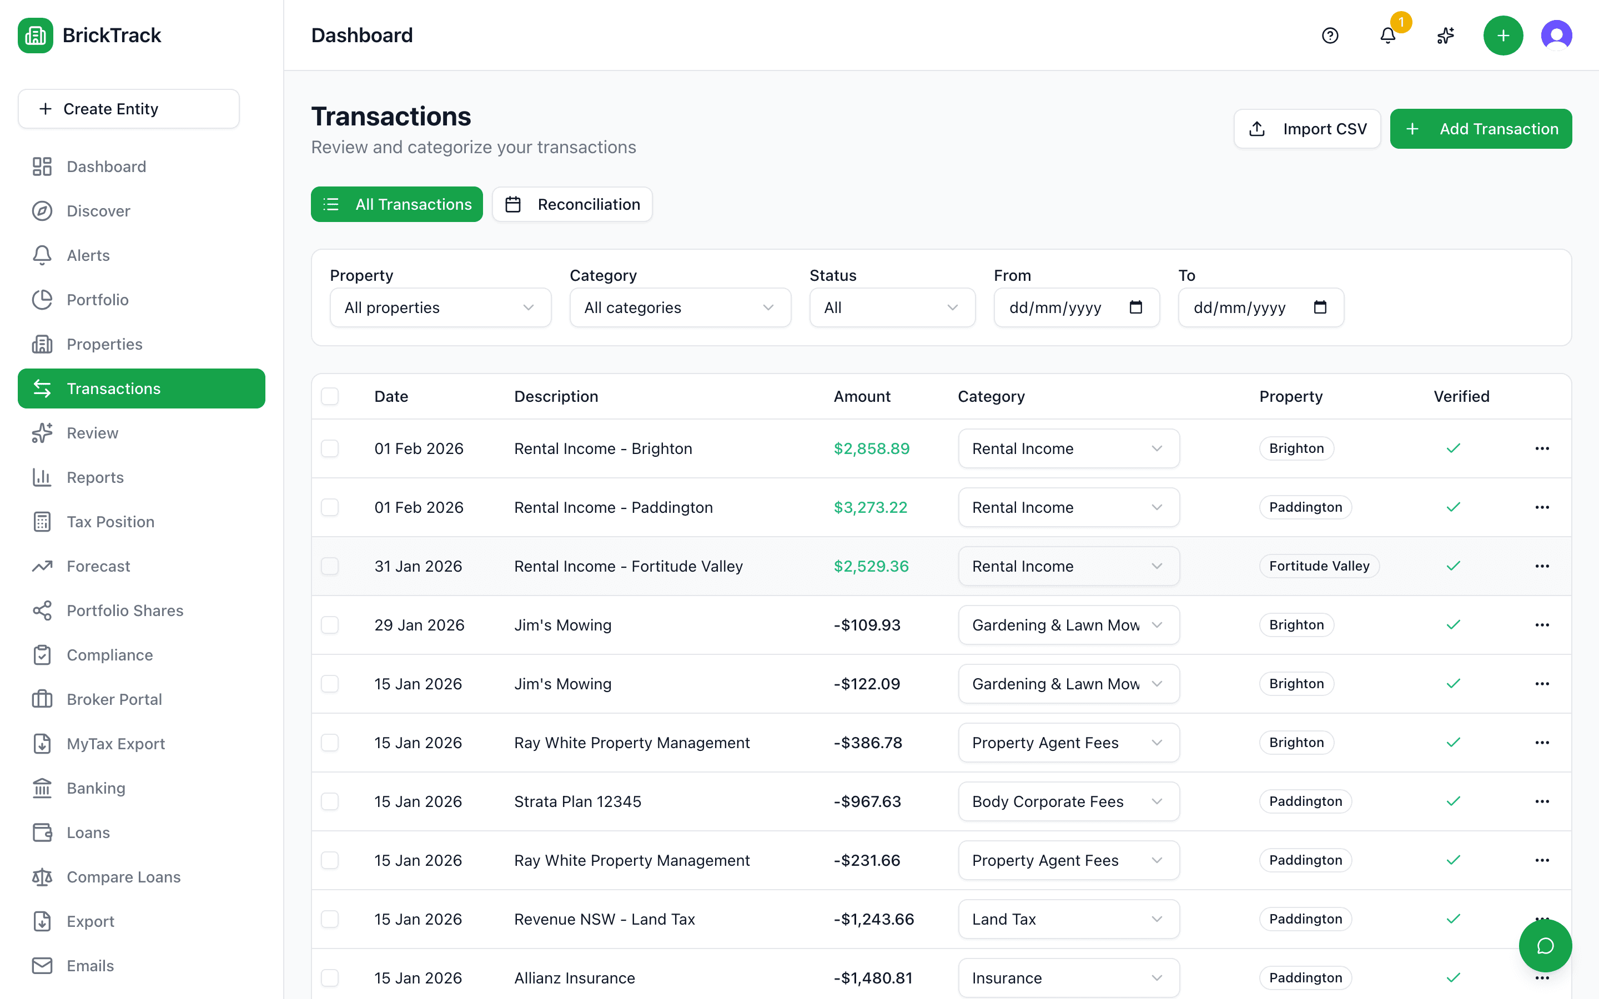Viewport: 1599px width, 999px height.
Task: Open the Alerts section in the sidebar
Action: point(88,255)
